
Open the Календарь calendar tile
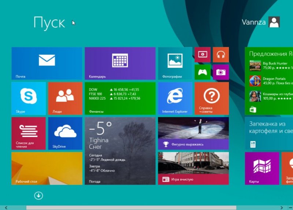pyautogui.click(x=120, y=63)
